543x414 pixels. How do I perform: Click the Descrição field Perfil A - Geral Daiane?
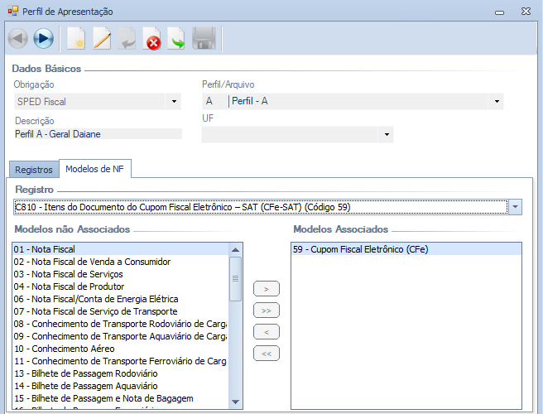click(x=98, y=133)
